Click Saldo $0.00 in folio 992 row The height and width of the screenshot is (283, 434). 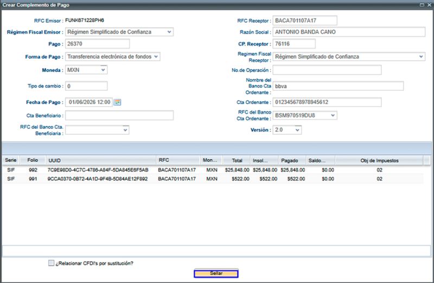[328, 170]
